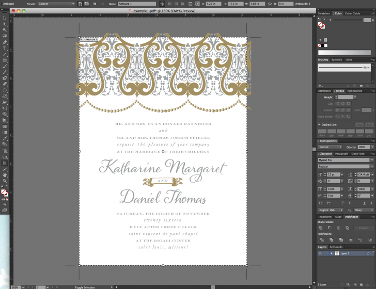Select the Column Graph tool

pyautogui.click(x=5, y=157)
